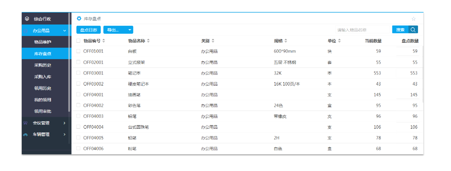Check the row OFF04001 checkbox
This screenshot has width=451, height=171.
coord(78,95)
